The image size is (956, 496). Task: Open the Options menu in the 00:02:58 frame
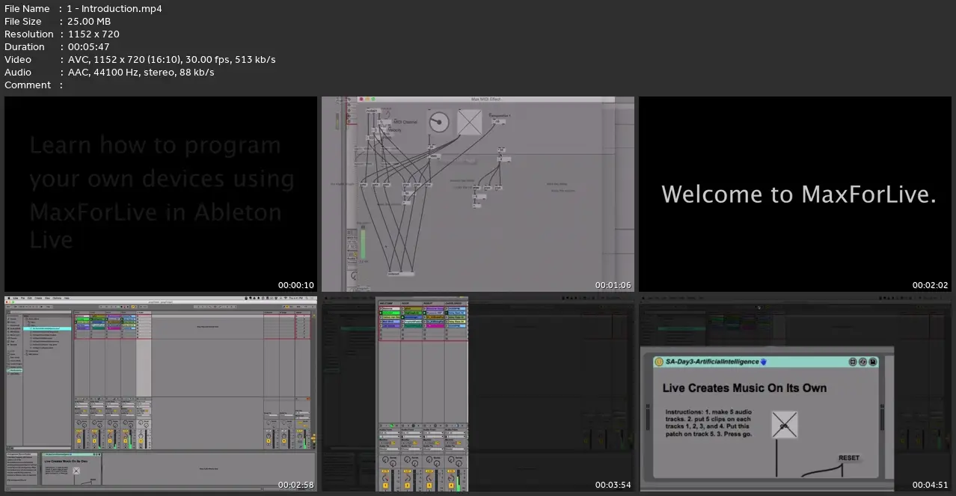(x=57, y=298)
